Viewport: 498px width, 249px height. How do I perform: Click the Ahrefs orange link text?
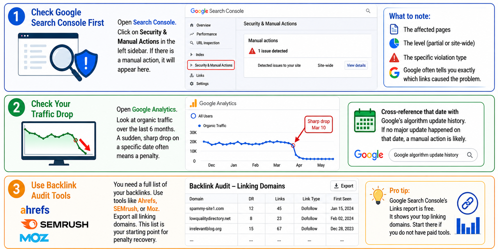coord(147,201)
